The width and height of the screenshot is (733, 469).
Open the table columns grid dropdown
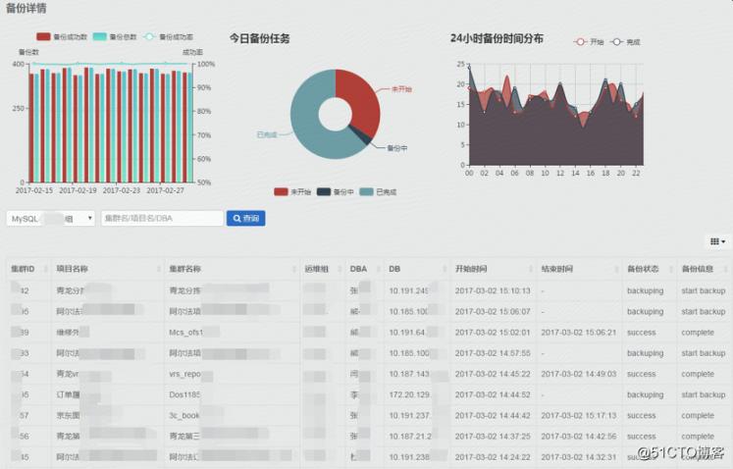click(716, 241)
